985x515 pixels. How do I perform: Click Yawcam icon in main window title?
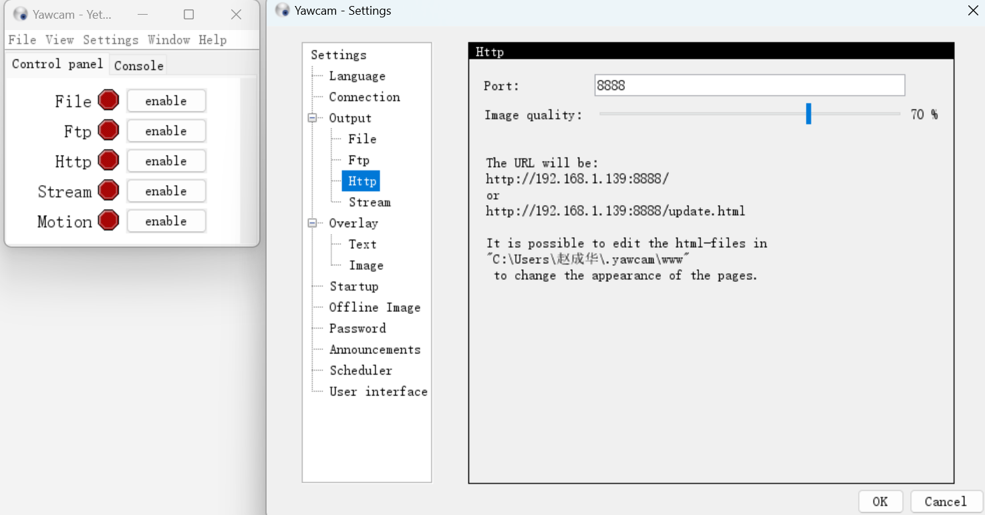21,14
